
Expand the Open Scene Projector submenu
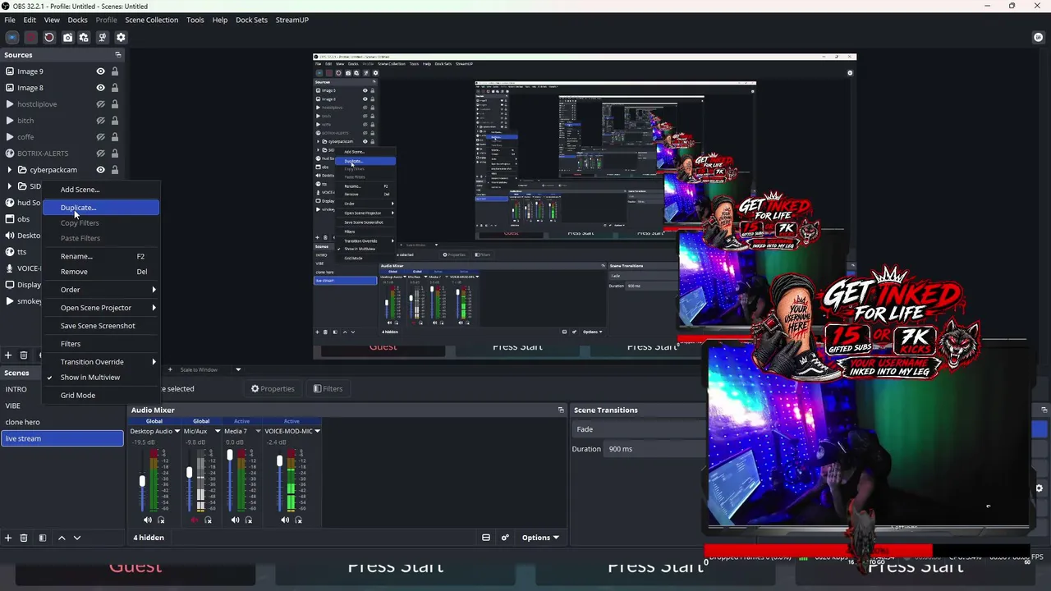(100, 308)
